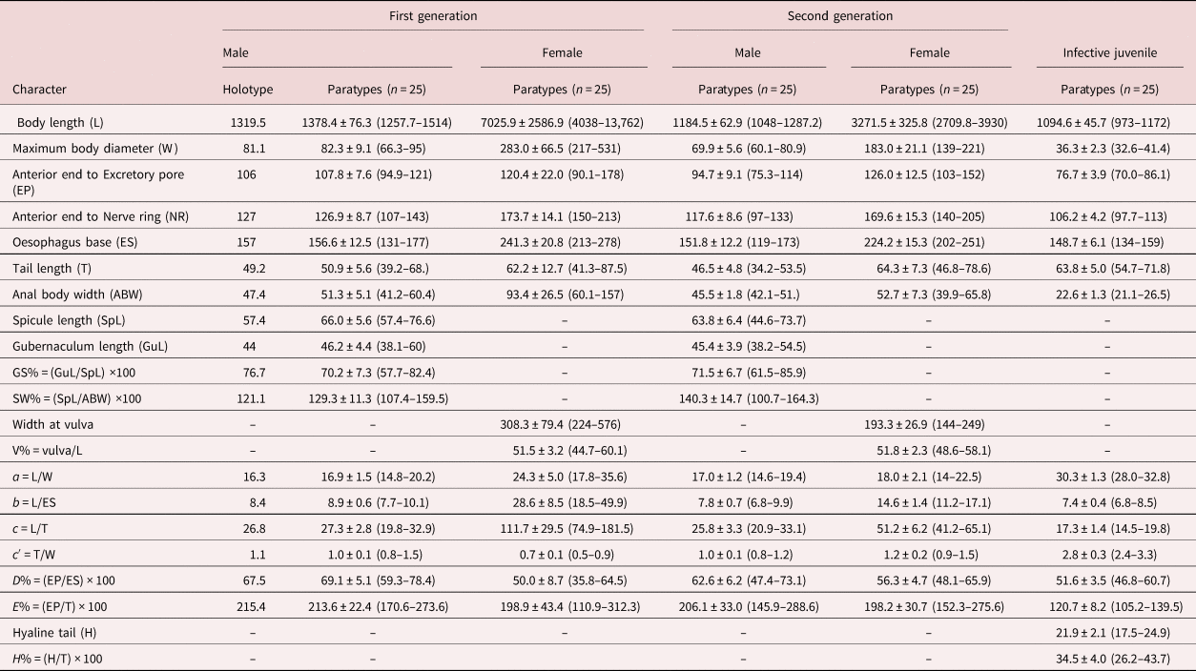This screenshot has width=1196, height=671.
Task: Select the Width at vulva row label
Action: click(55, 423)
